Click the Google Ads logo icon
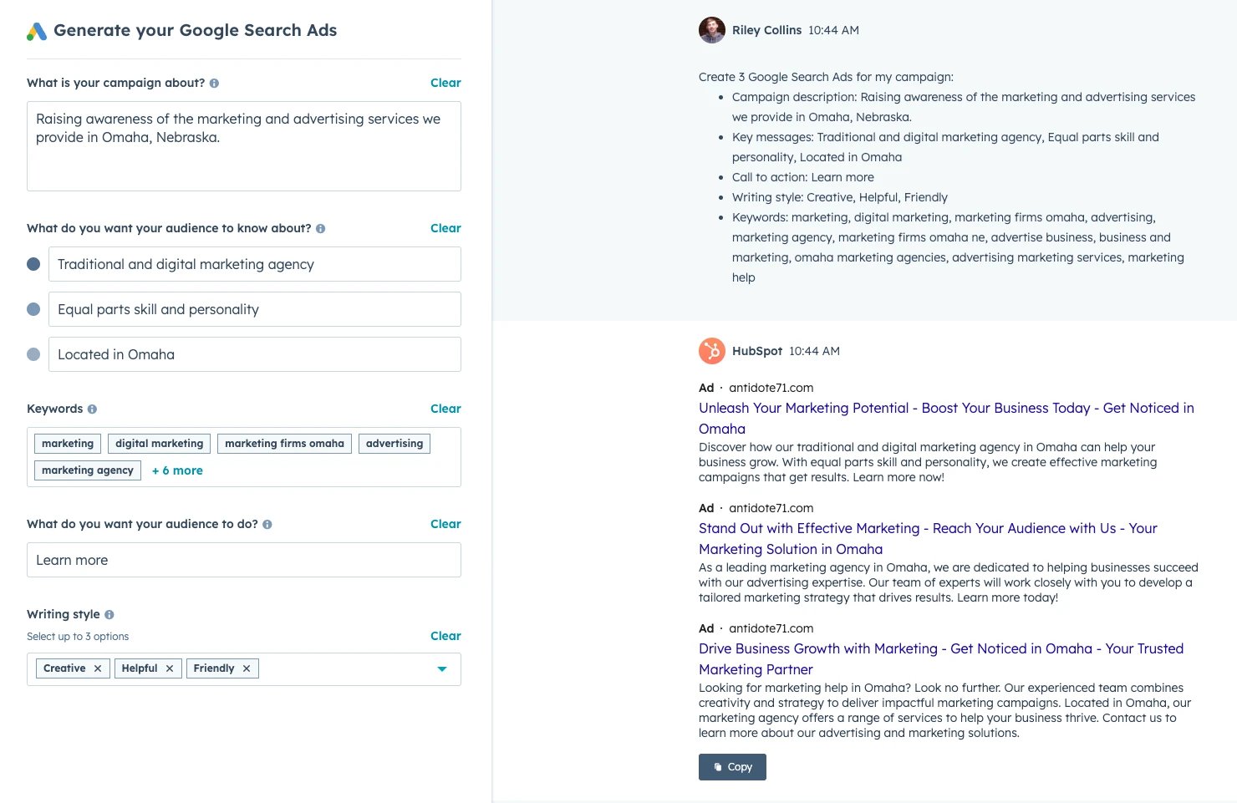Viewport: 1237px width, 803px height. pyautogui.click(x=37, y=31)
